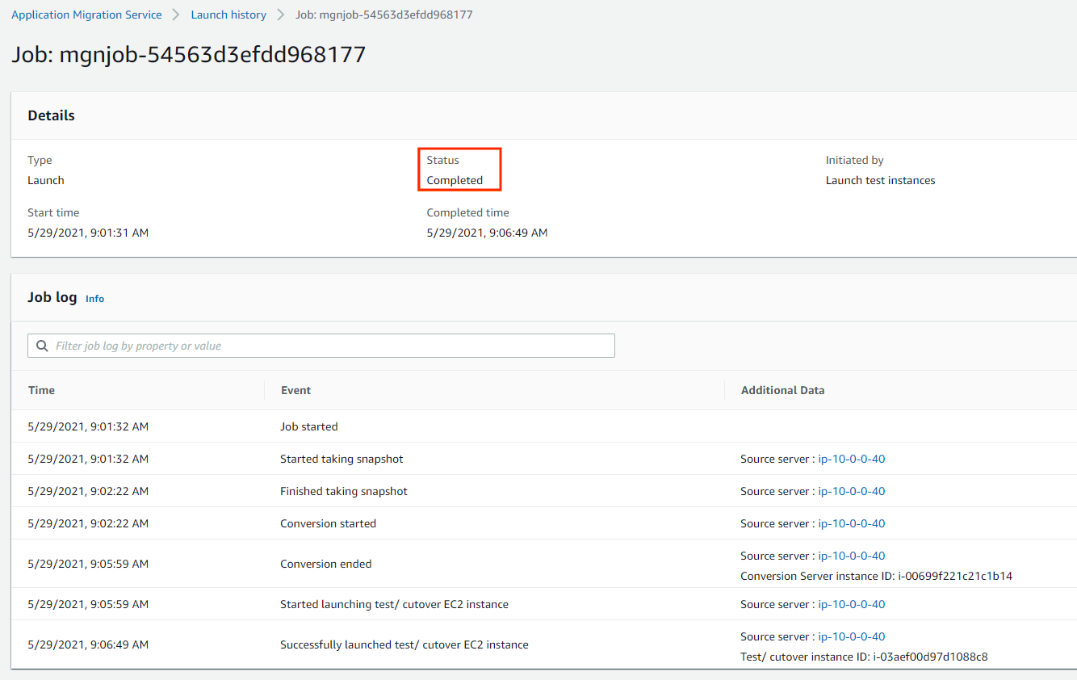
Task: Open ip-10-0-0-40 link in Started taking snapshot row
Action: (x=852, y=459)
